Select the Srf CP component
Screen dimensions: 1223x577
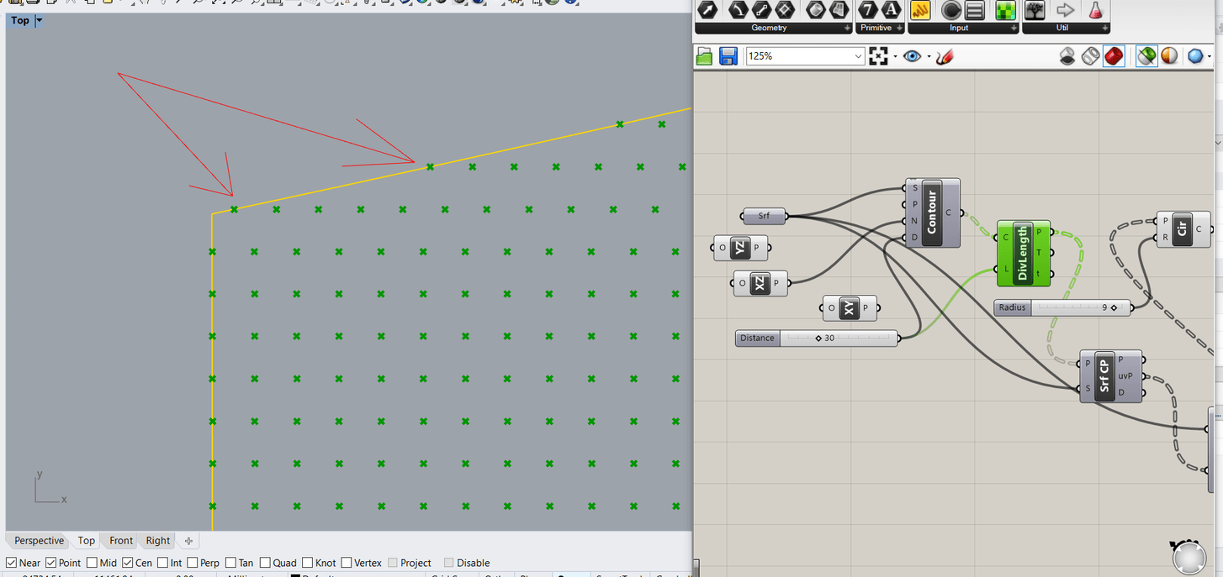(x=1111, y=376)
